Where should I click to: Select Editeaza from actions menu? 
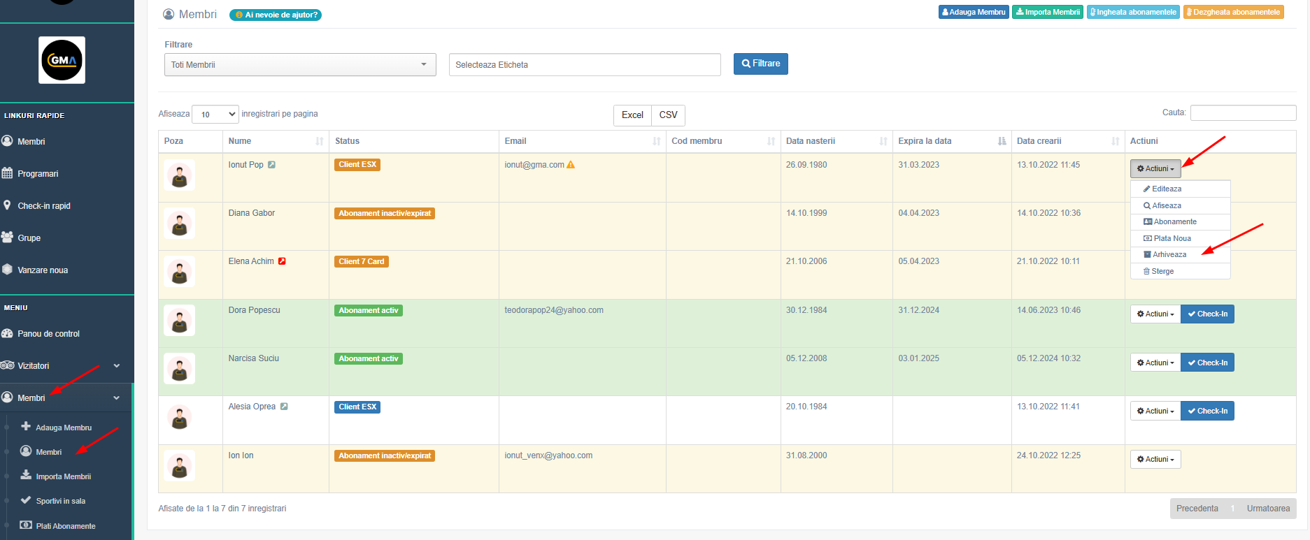(x=1180, y=189)
